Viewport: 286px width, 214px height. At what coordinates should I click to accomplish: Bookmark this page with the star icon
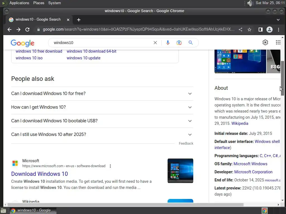tap(249, 30)
